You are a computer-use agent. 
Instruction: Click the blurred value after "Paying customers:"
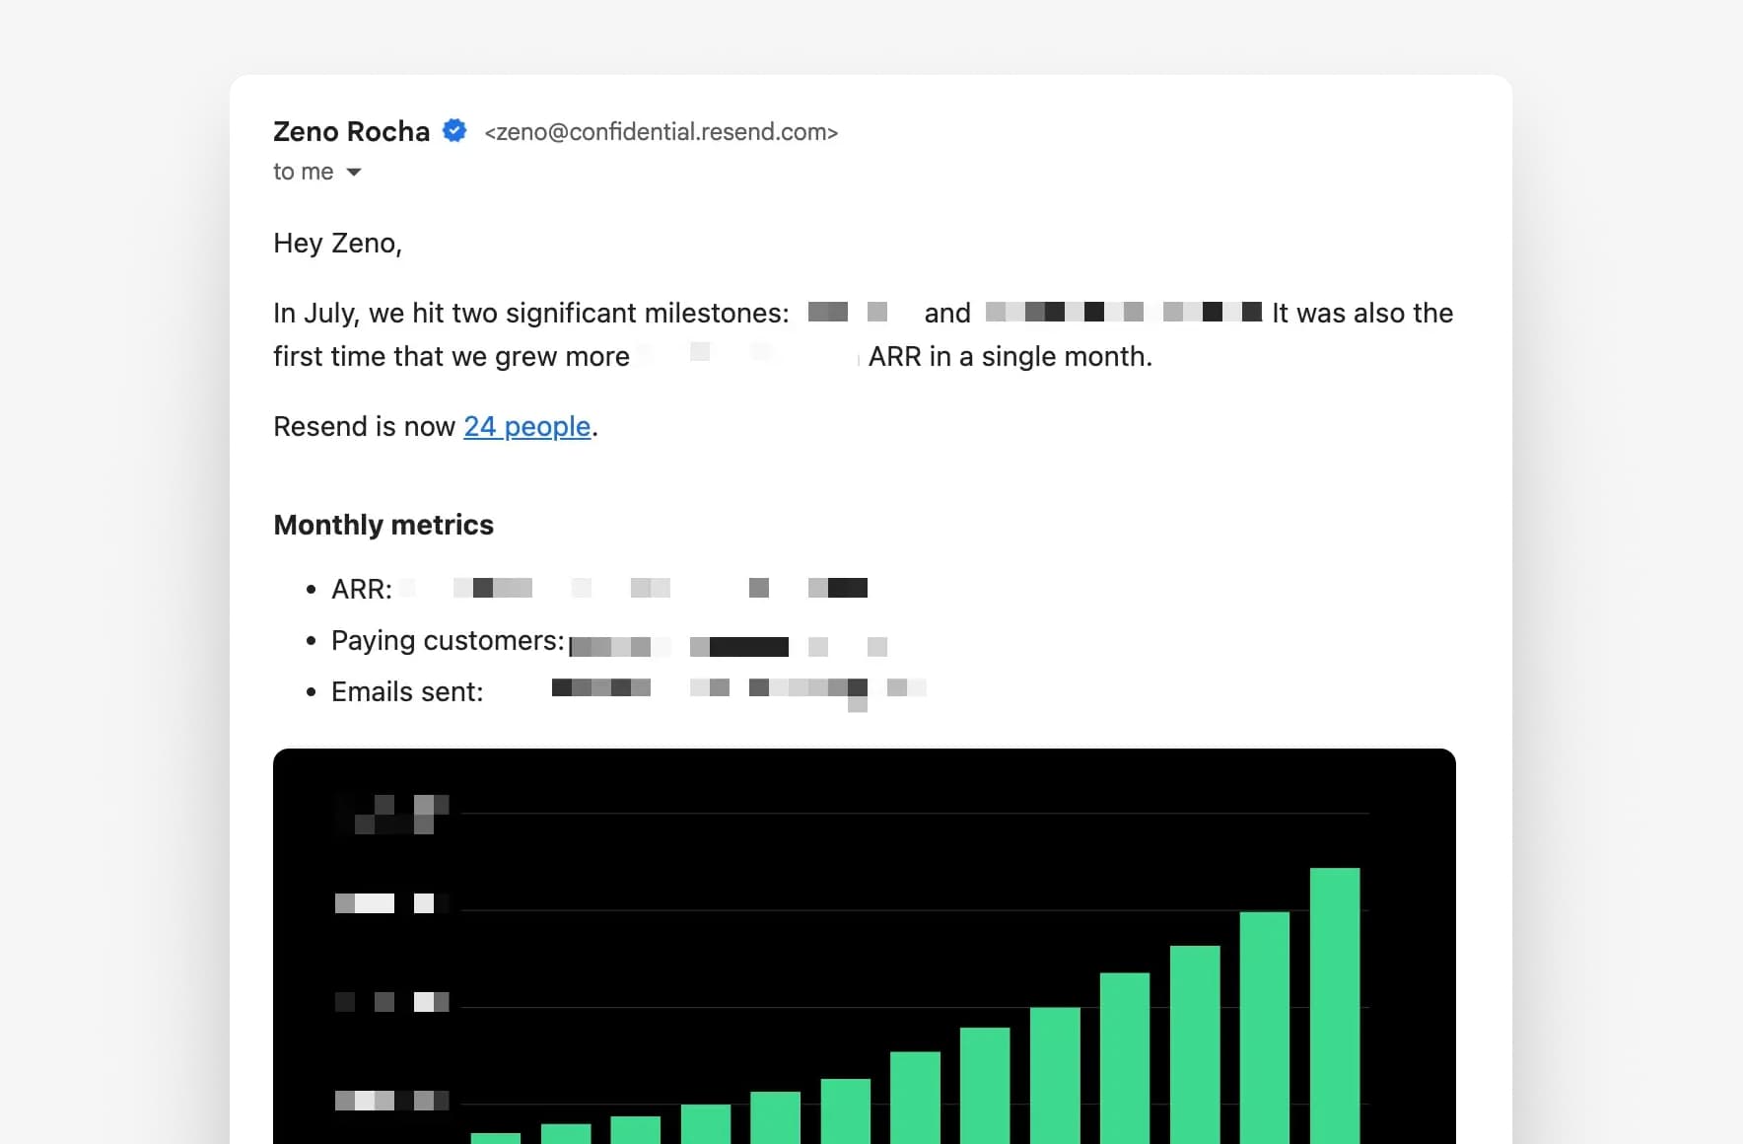(x=730, y=647)
